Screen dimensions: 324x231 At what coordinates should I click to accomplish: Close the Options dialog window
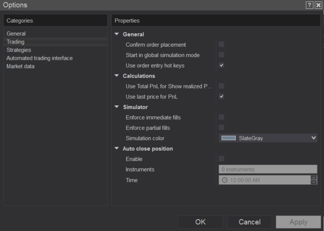coord(318,5)
